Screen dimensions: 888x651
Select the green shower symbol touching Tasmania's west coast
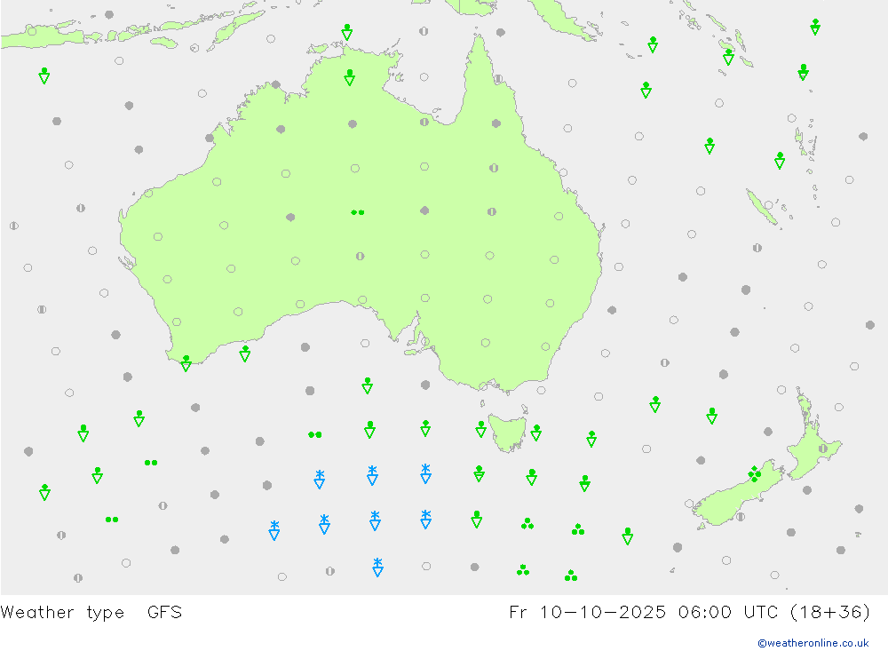[x=480, y=429]
